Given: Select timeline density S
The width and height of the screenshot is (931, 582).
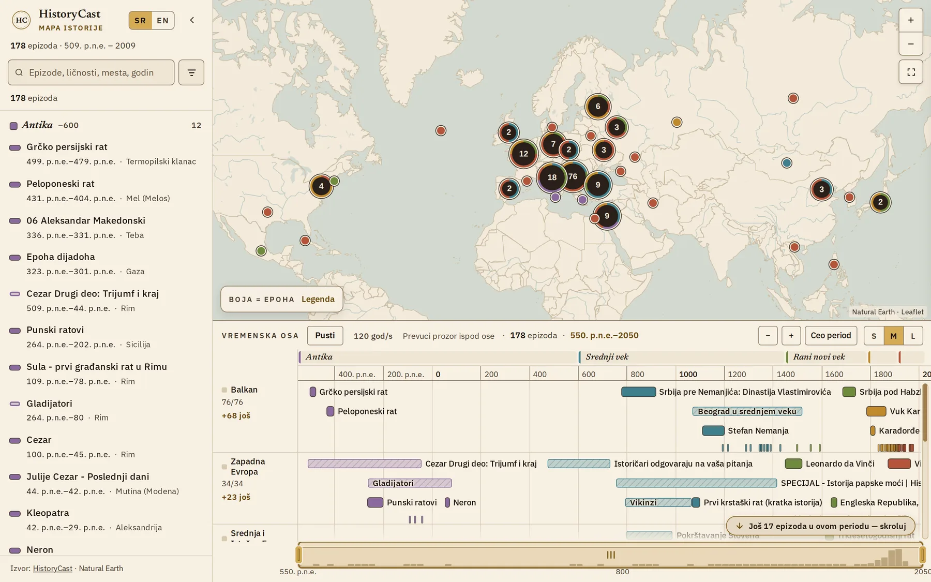Looking at the screenshot, I should (874, 336).
